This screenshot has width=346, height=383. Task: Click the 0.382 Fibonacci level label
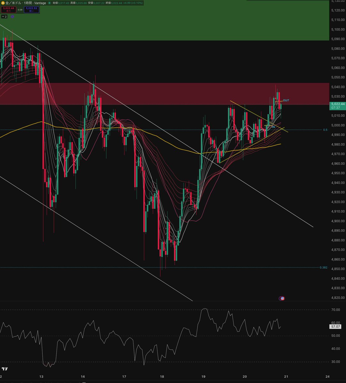(323, 267)
